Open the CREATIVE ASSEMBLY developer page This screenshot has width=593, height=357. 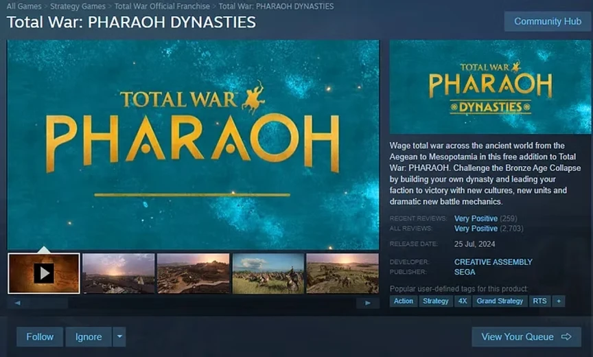click(x=493, y=262)
